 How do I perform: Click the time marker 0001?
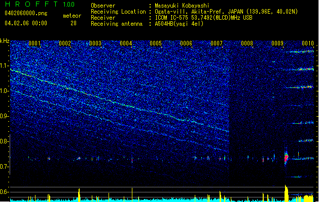click(34, 43)
